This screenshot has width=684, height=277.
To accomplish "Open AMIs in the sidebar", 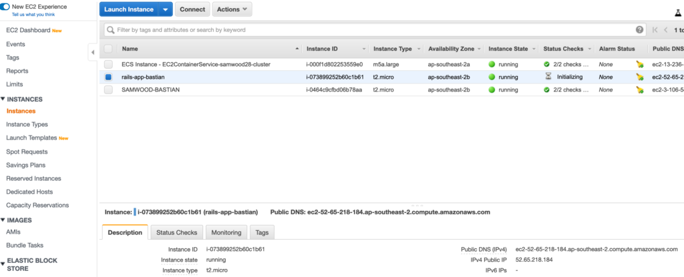I will tap(13, 232).
